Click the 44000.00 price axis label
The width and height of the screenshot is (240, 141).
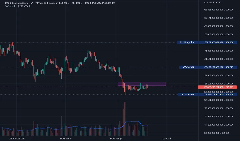218,59
